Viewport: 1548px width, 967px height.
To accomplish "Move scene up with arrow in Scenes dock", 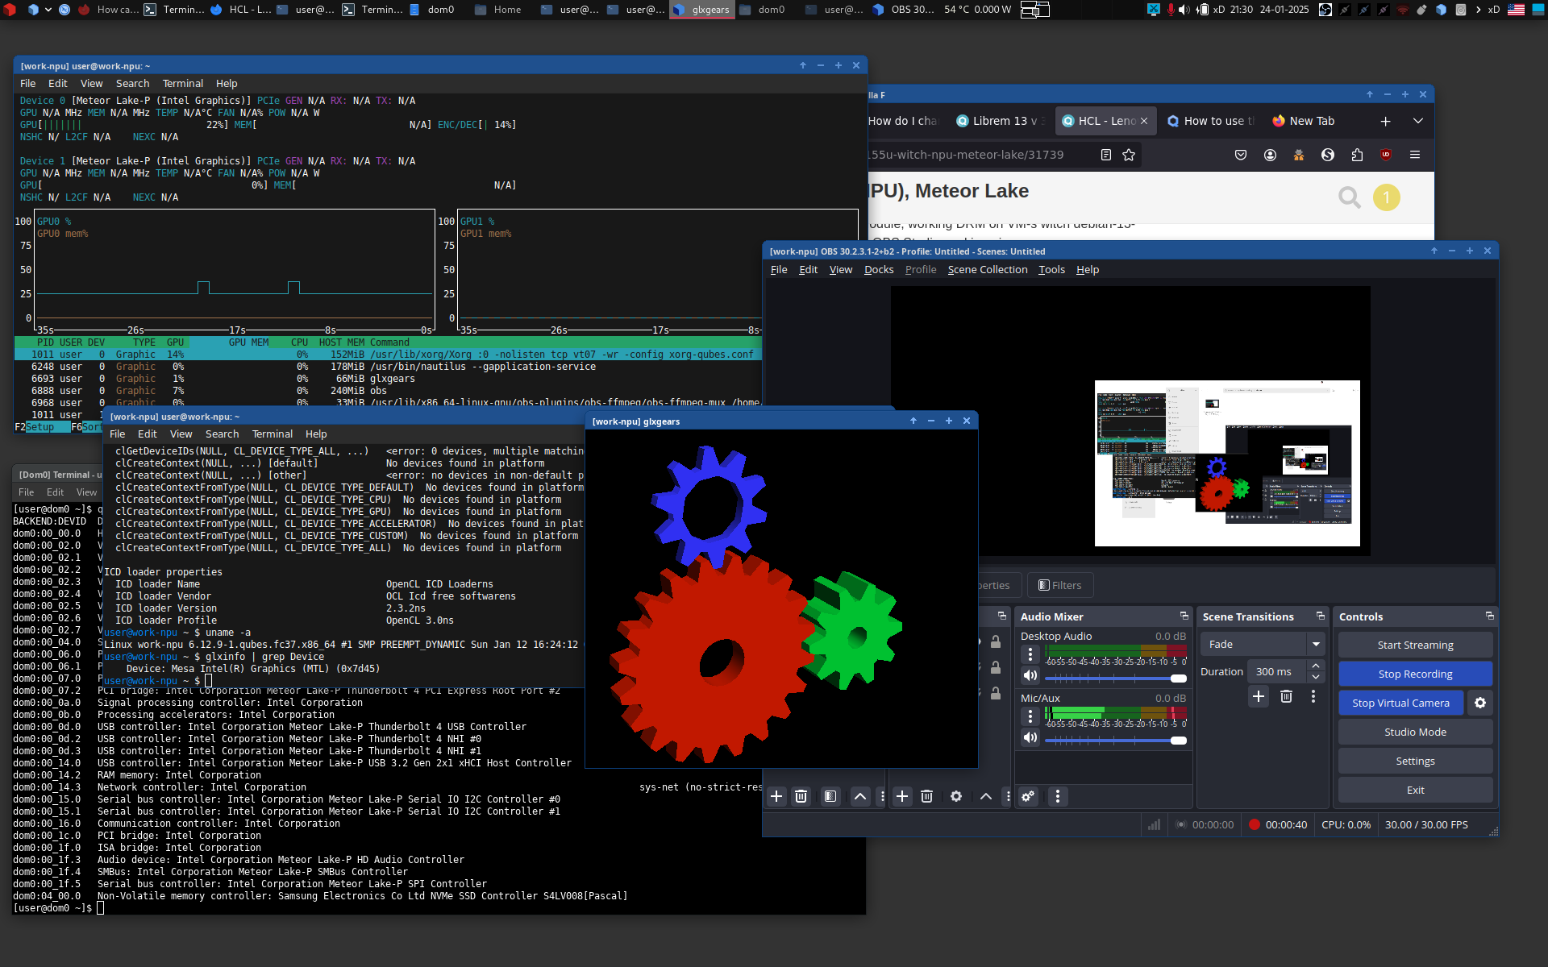I will click(860, 796).
